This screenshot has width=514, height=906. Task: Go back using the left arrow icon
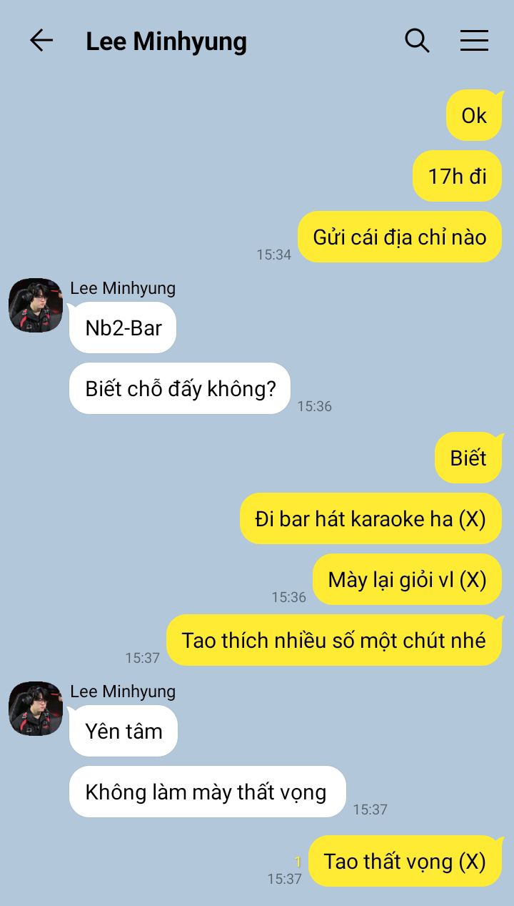41,41
